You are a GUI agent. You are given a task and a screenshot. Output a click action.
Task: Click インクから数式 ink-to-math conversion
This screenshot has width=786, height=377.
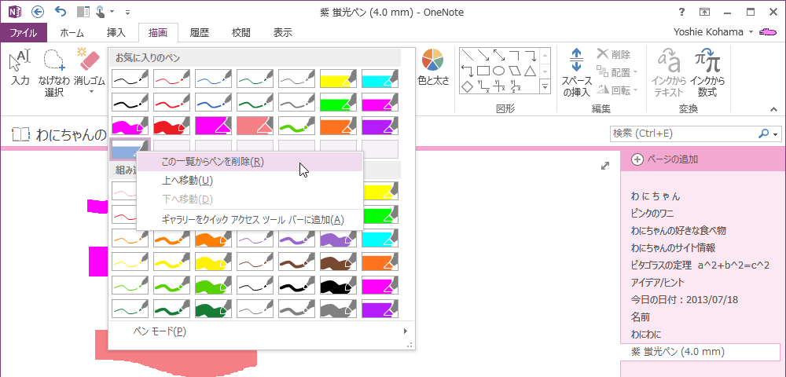click(x=707, y=72)
